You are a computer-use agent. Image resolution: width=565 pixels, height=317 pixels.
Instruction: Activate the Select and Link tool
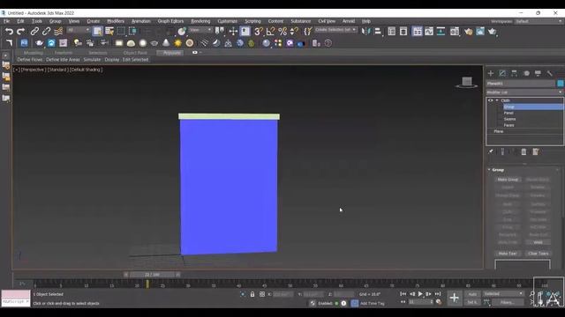click(x=34, y=32)
